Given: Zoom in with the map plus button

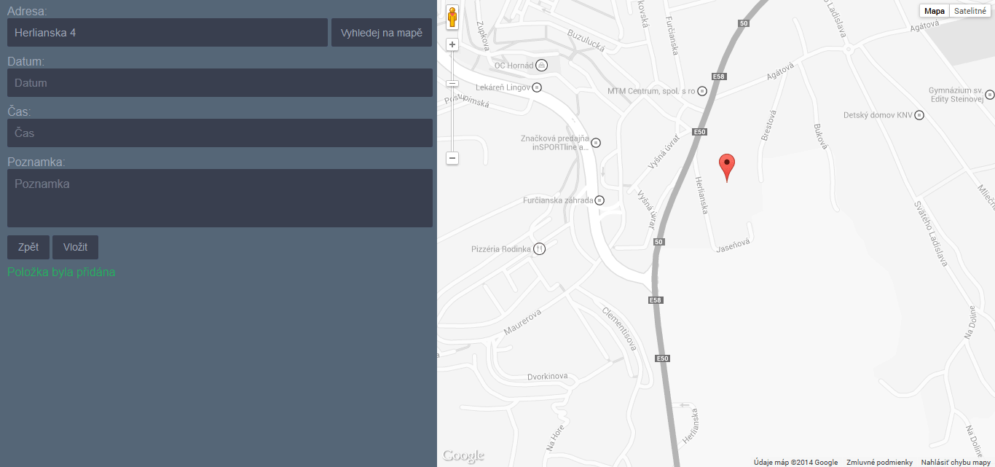Looking at the screenshot, I should coord(452,44).
